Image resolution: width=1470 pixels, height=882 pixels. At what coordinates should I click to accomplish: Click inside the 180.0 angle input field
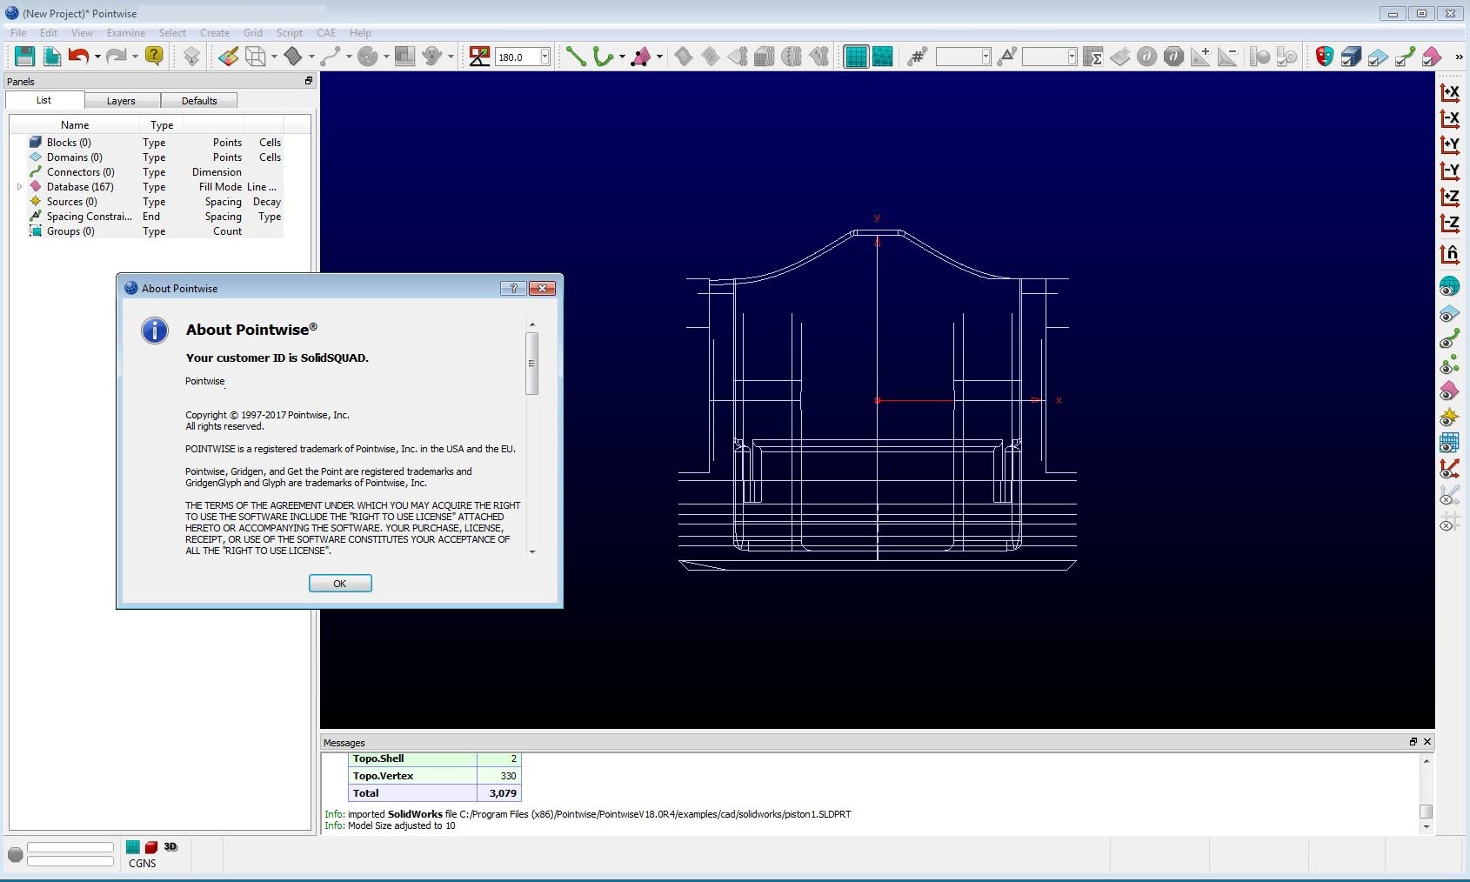(517, 57)
